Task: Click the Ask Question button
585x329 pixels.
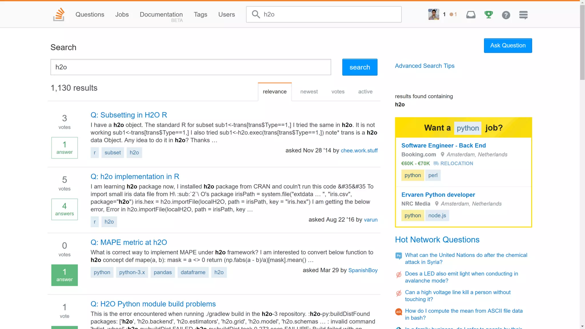Action: click(x=508, y=45)
